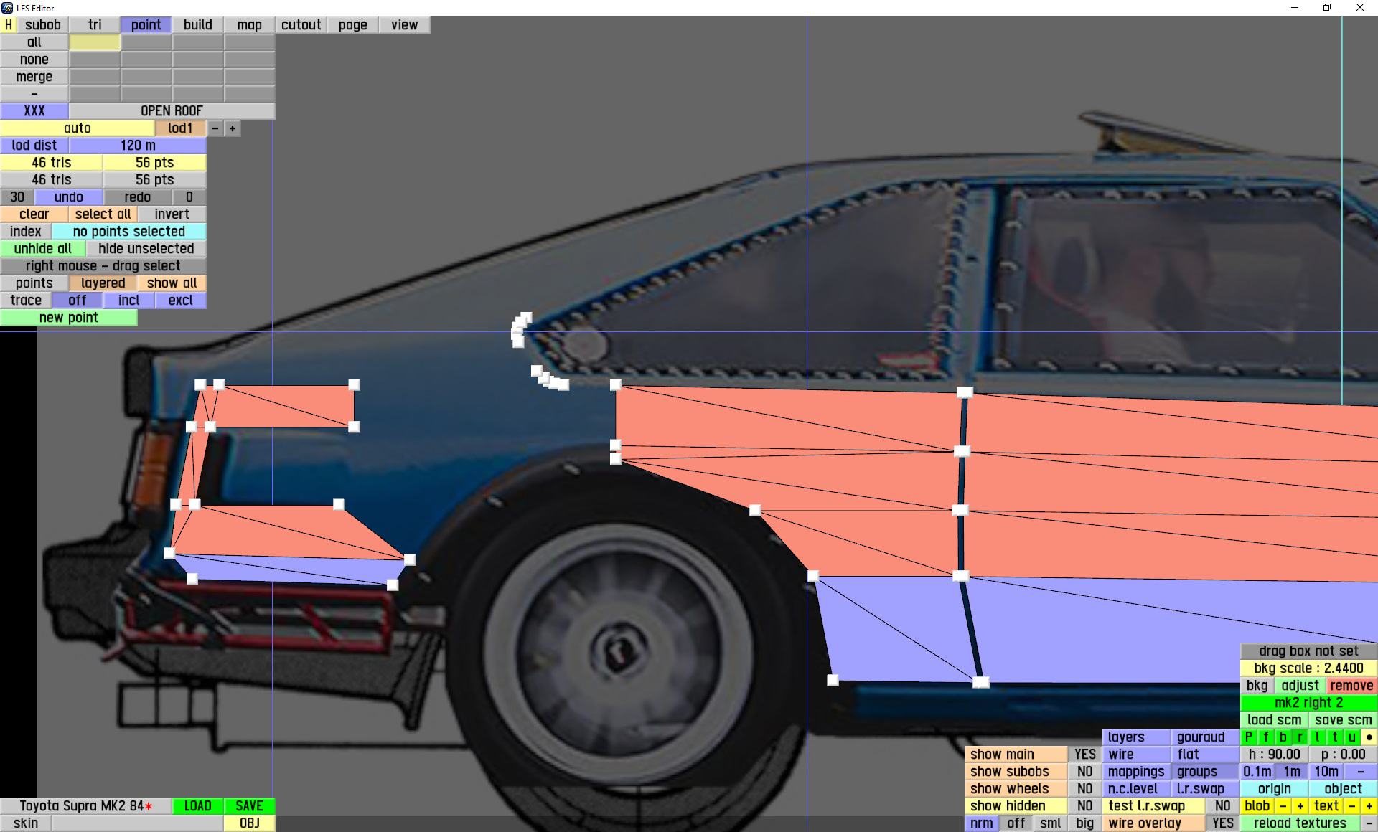Switch to the 'b' back view
1378x832 pixels.
click(1283, 737)
